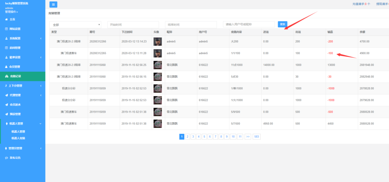
Task: Click the 会员管理 user icon
Action: (x=6, y=67)
